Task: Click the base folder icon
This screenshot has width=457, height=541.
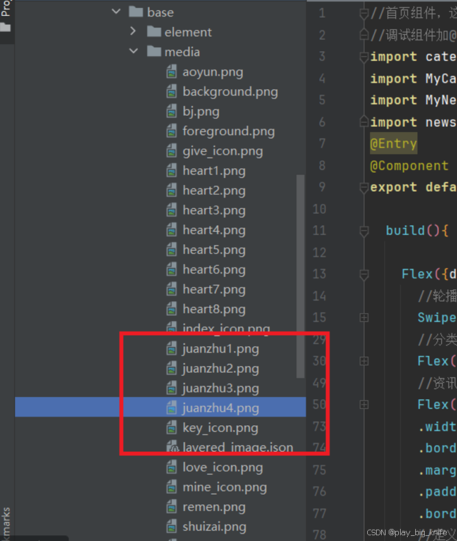Action: tap(136, 12)
